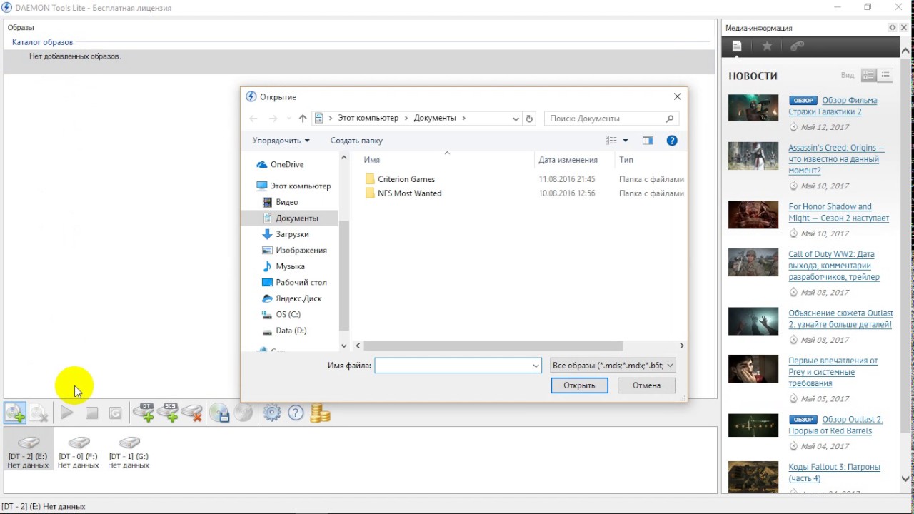Click the Burn image disc icon

coord(243,413)
